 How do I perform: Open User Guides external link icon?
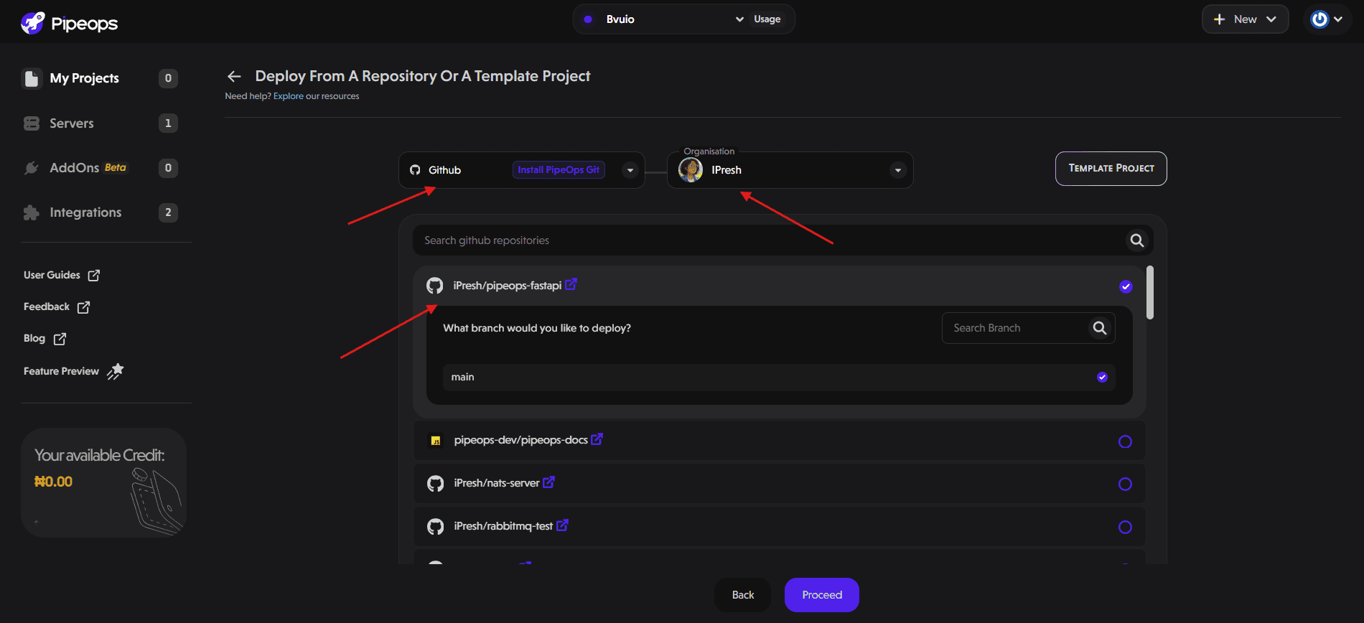tap(94, 275)
